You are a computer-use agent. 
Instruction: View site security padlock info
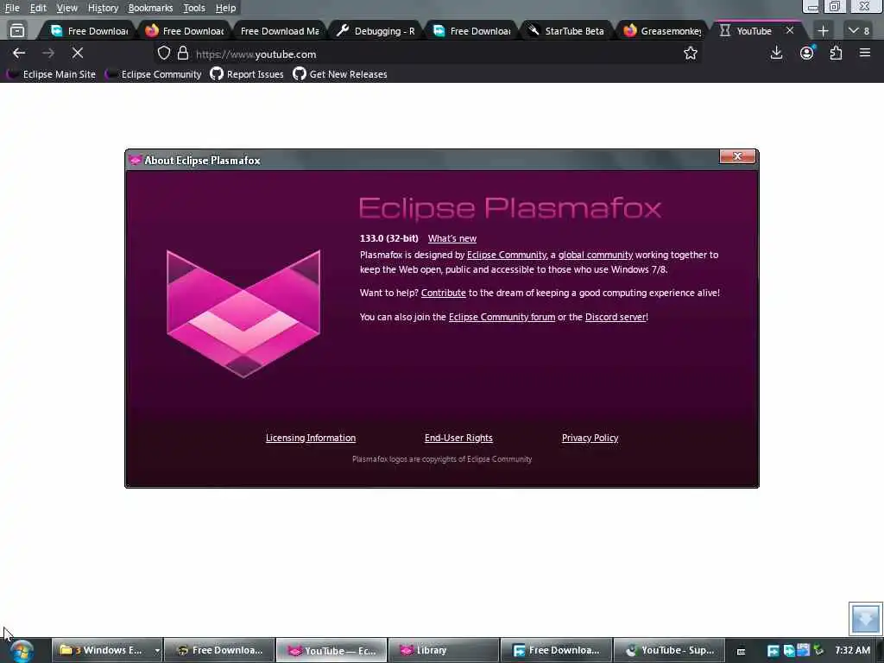point(183,53)
